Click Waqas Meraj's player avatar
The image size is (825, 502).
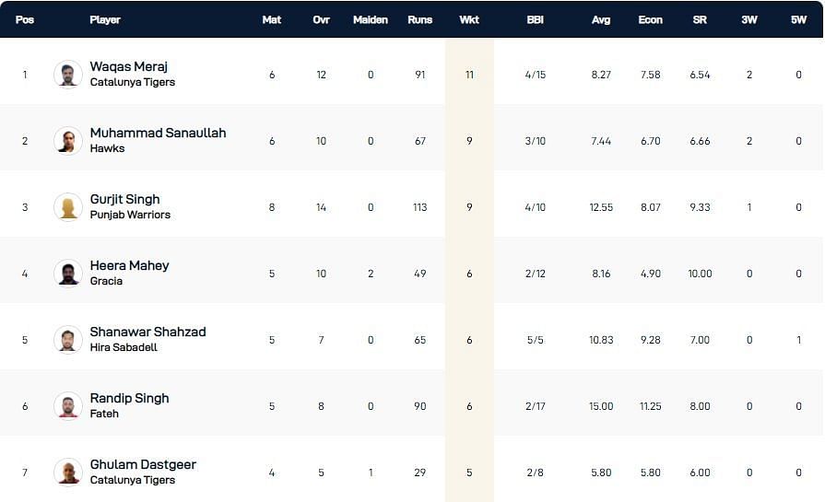point(68,75)
